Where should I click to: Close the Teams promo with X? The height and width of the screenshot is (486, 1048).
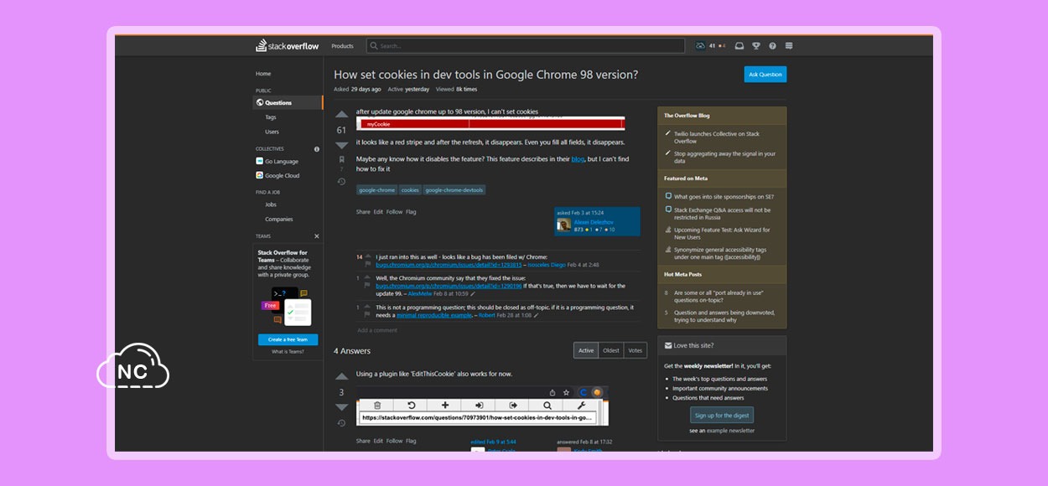click(316, 236)
